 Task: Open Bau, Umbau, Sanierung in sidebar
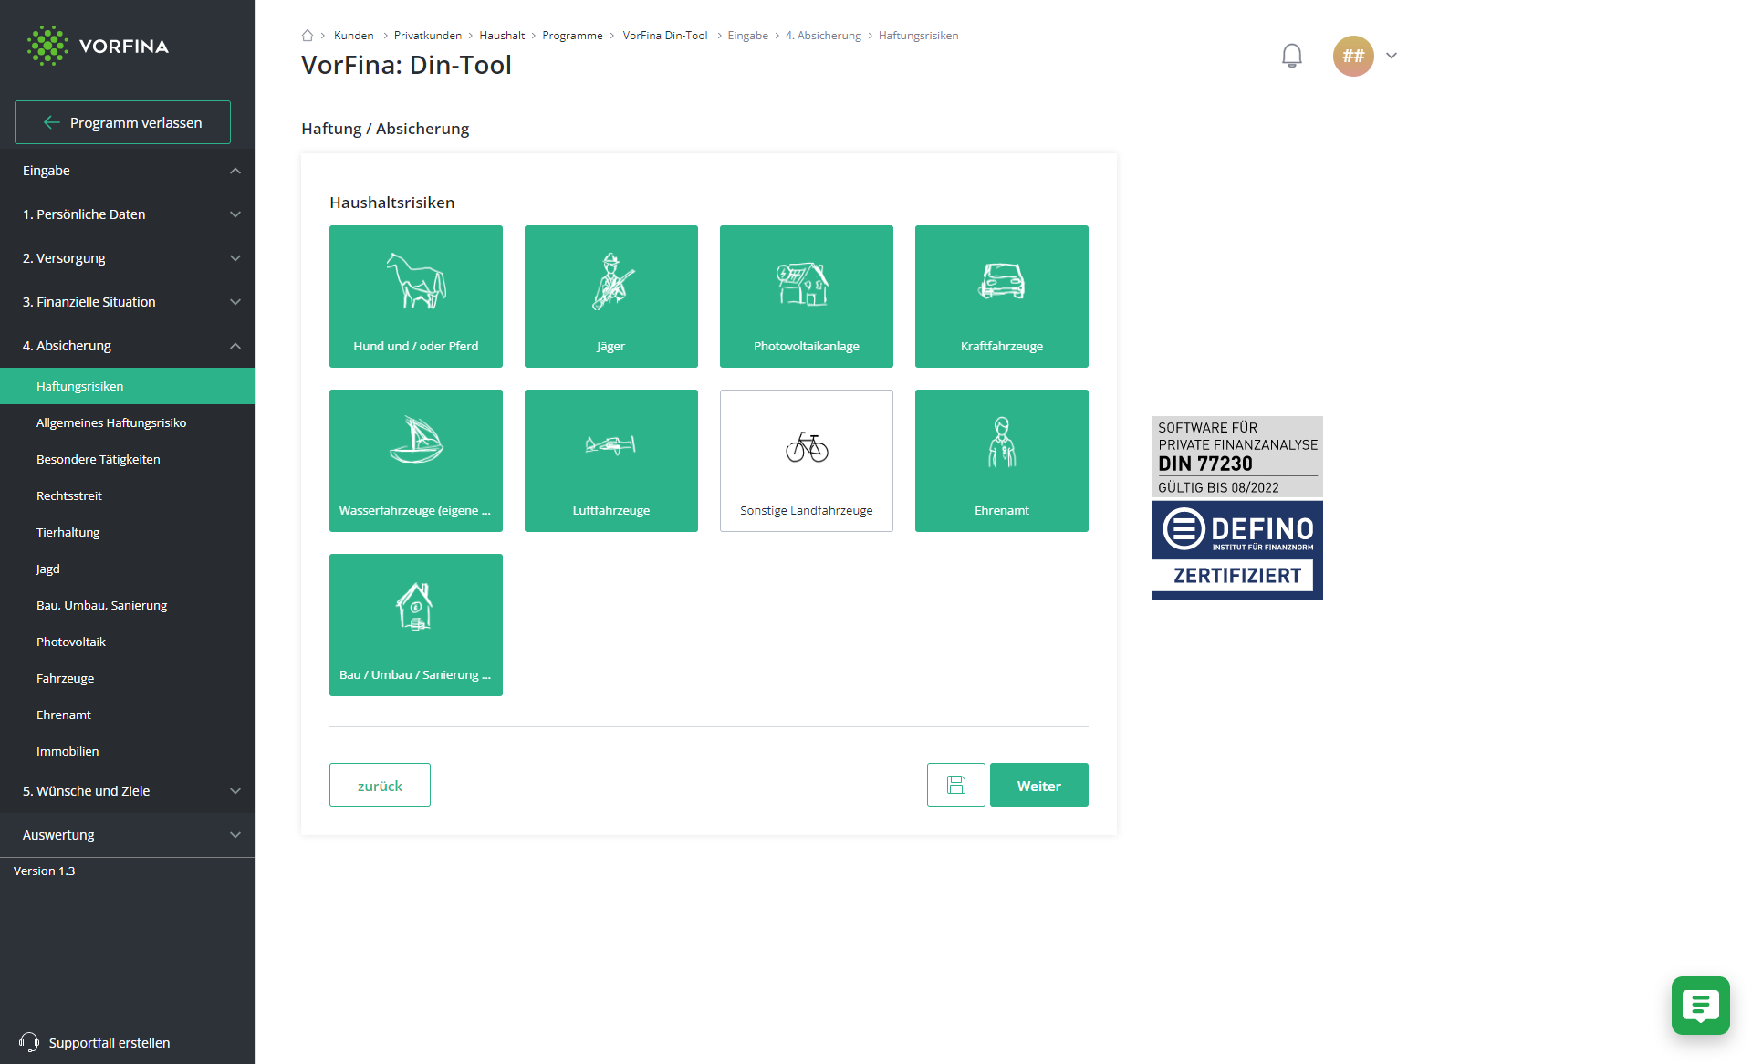[127, 605]
